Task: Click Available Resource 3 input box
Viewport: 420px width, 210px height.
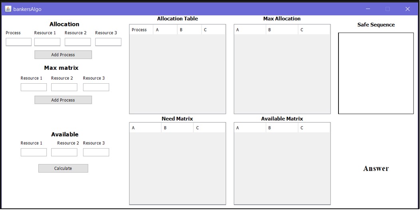Action: point(96,152)
